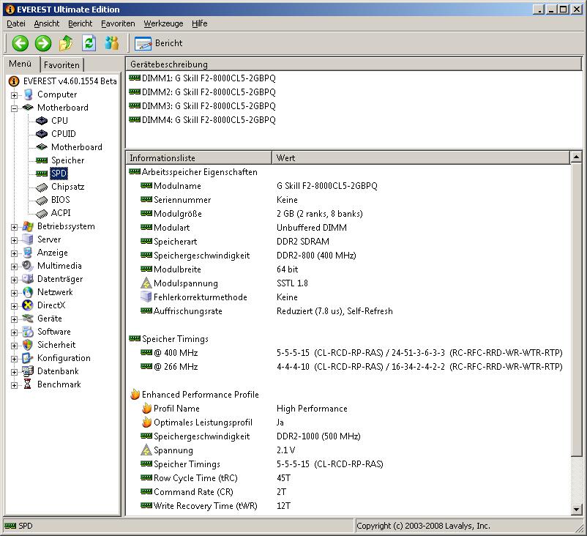587x536 pixels.
Task: Click the Gerätebeschreibung column header
Action: tap(354, 64)
